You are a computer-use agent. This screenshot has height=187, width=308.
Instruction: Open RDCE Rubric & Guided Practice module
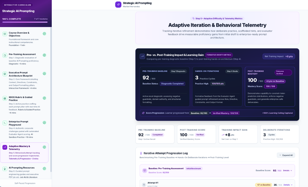24,105
